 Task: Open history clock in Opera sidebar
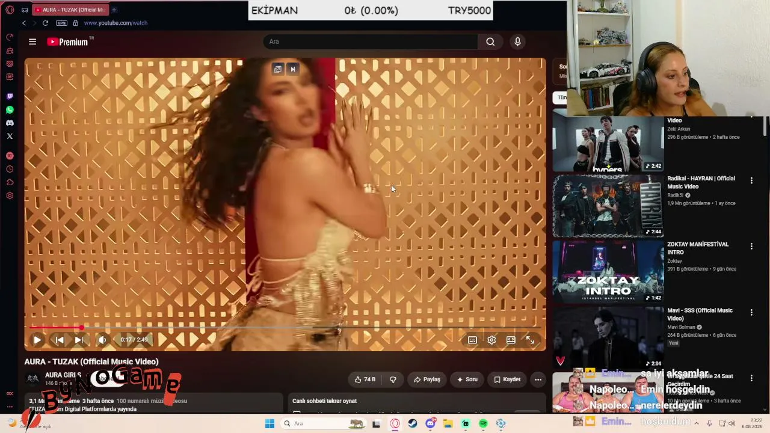[10, 169]
